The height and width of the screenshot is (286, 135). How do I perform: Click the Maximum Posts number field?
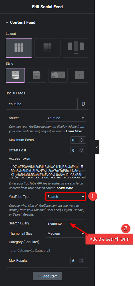78,140
